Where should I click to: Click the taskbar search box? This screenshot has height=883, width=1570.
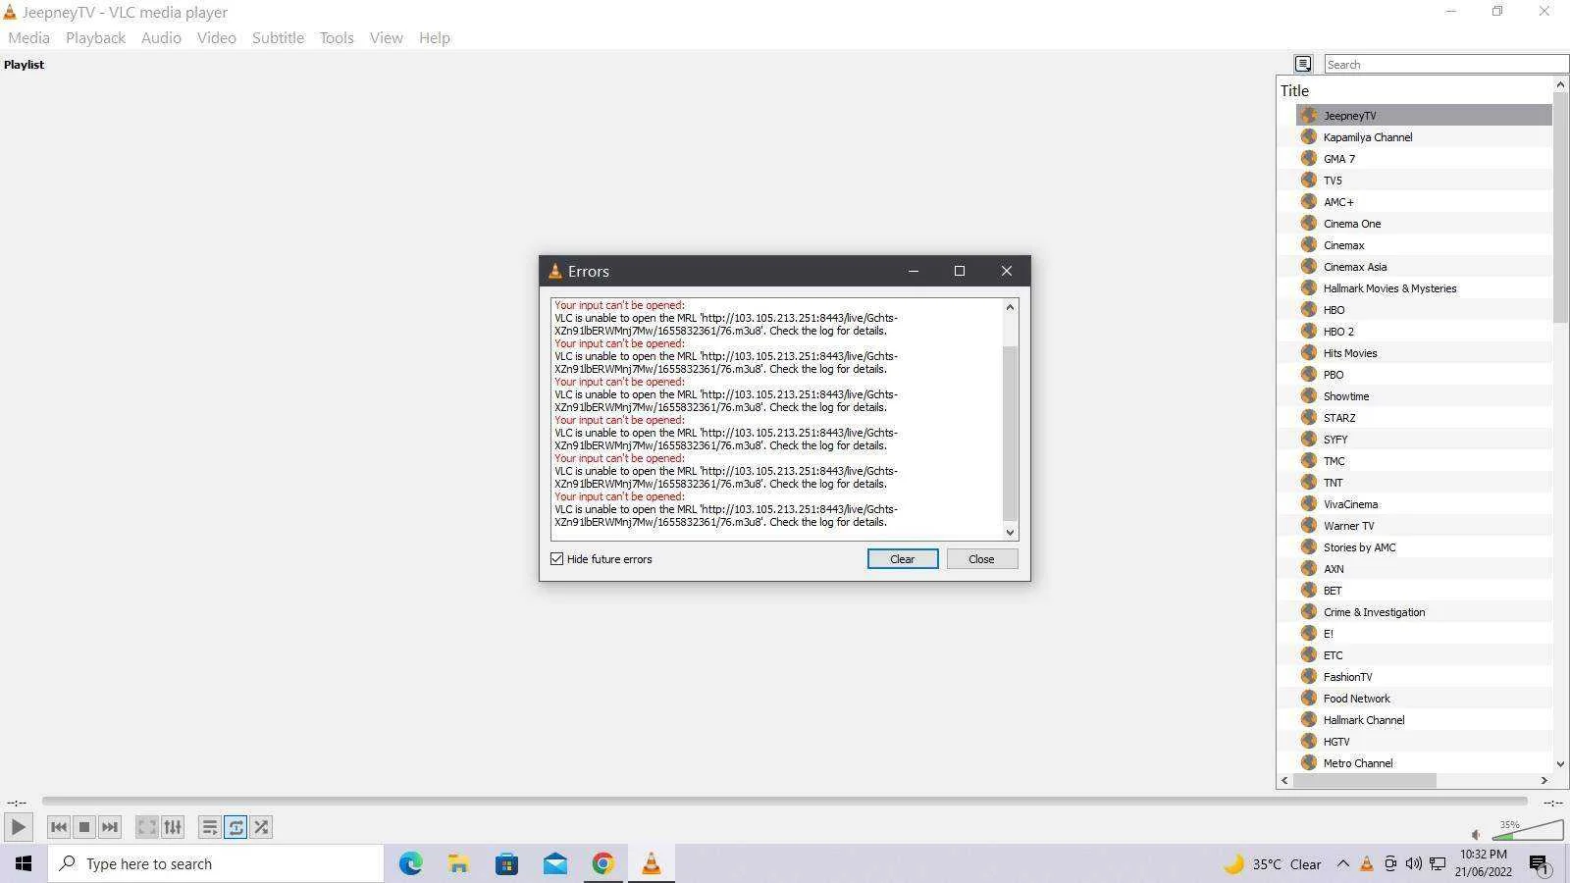tap(216, 863)
